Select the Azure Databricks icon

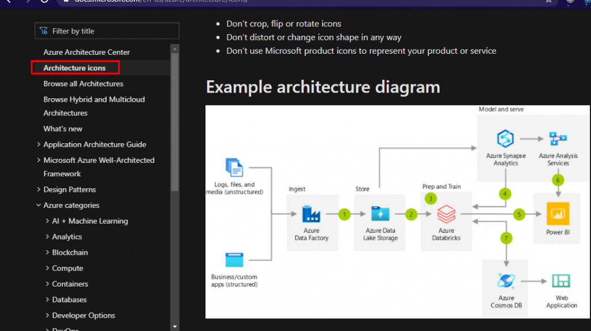446,214
